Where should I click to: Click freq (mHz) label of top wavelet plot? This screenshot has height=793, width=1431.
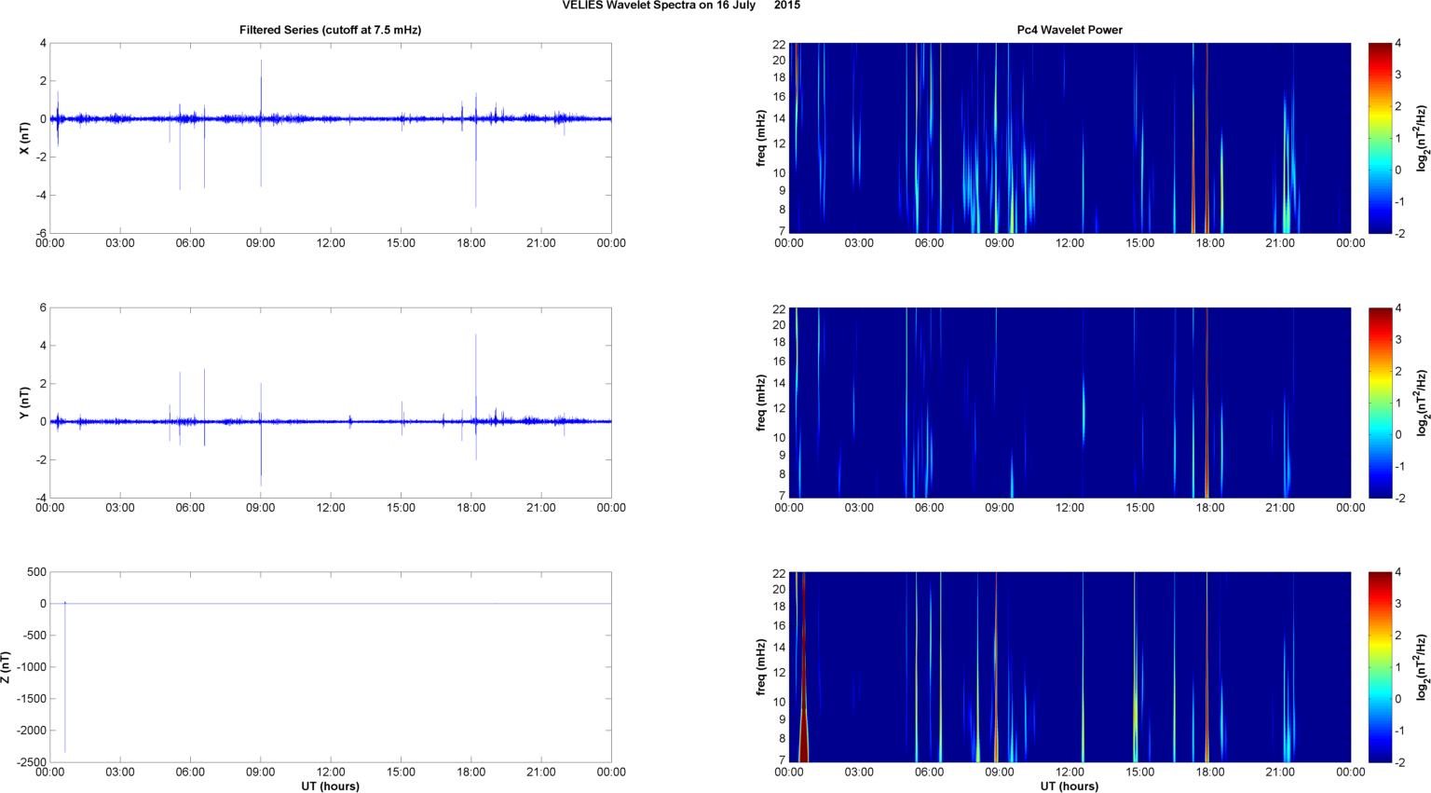pyautogui.click(x=761, y=138)
